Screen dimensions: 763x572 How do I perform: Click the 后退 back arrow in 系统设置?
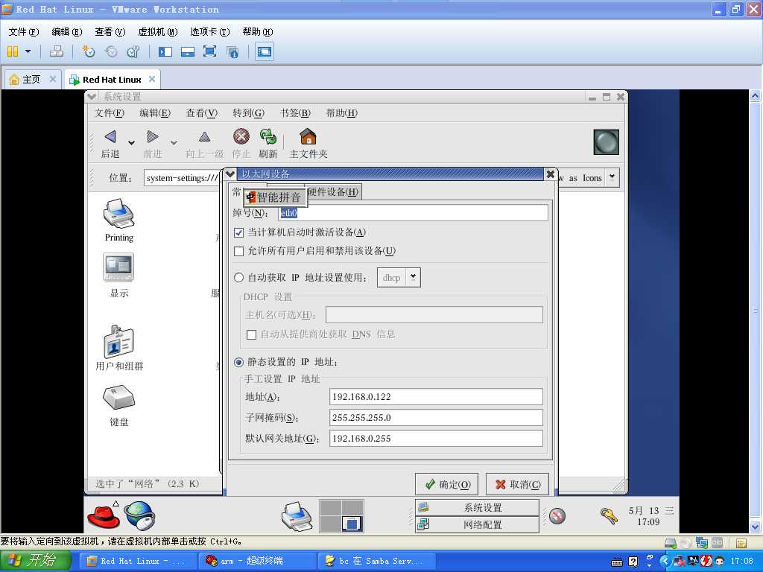(110, 144)
